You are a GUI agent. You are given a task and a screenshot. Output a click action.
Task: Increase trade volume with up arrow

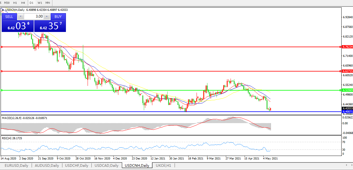click(47, 17)
